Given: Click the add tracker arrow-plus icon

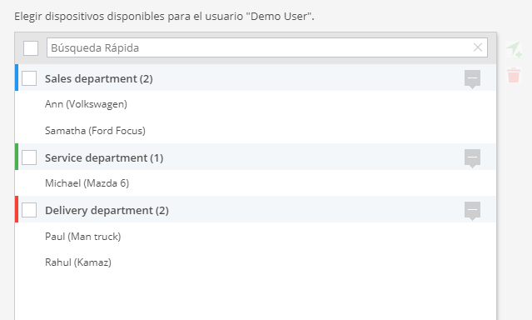Looking at the screenshot, I should click(514, 49).
